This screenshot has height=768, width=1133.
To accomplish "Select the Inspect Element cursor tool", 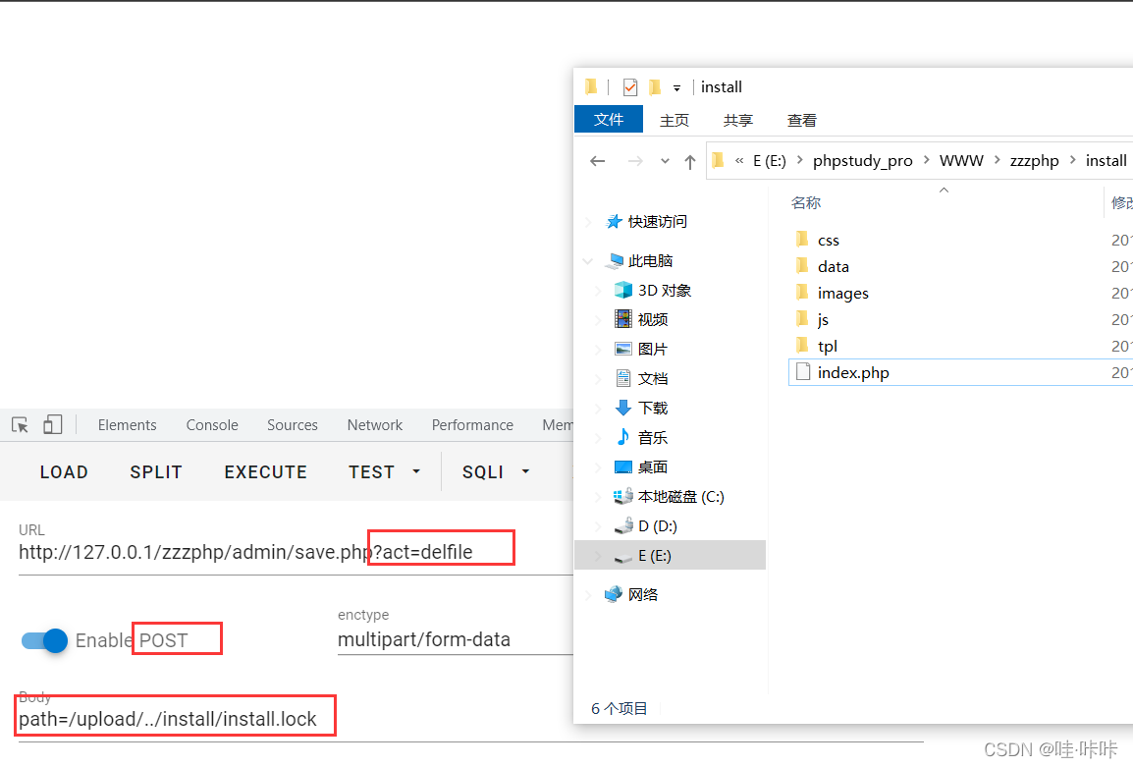I will [x=18, y=424].
